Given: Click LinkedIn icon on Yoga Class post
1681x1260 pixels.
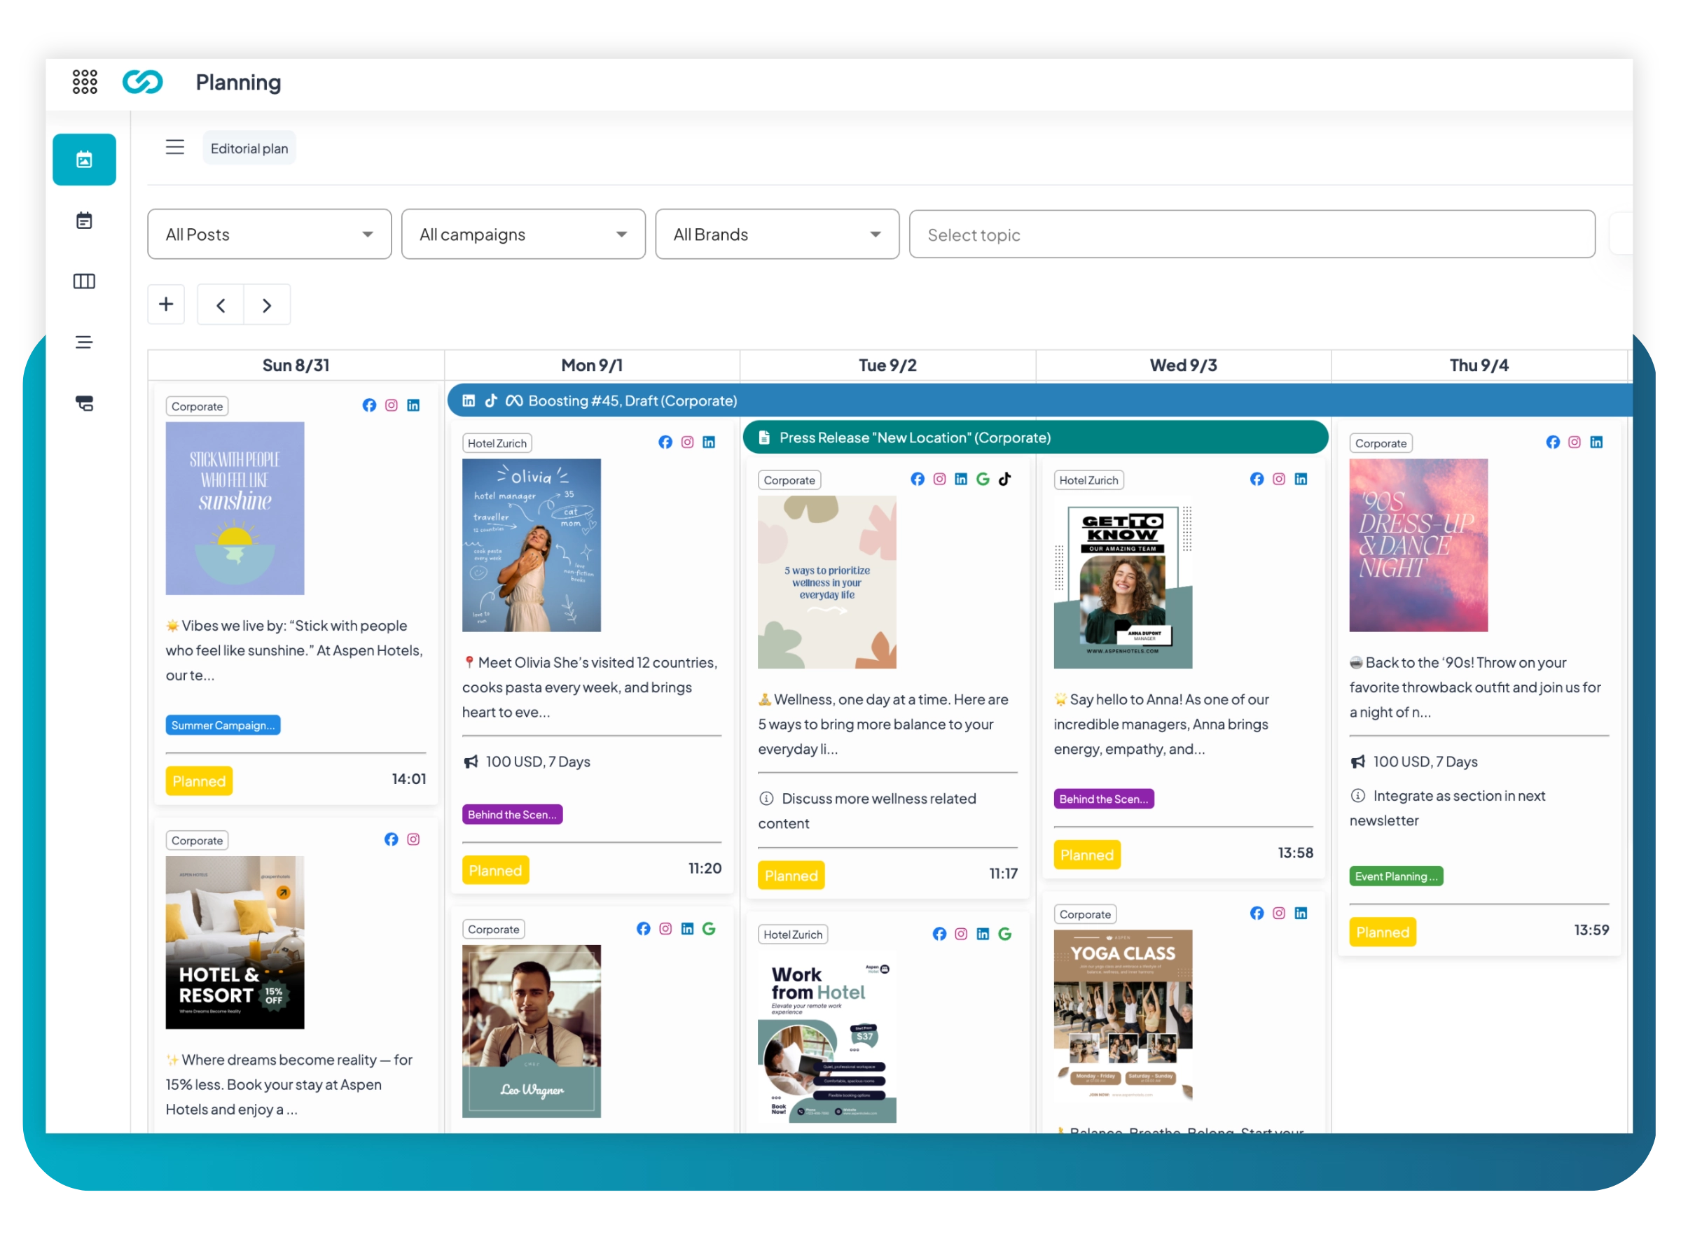Looking at the screenshot, I should coord(1300,913).
